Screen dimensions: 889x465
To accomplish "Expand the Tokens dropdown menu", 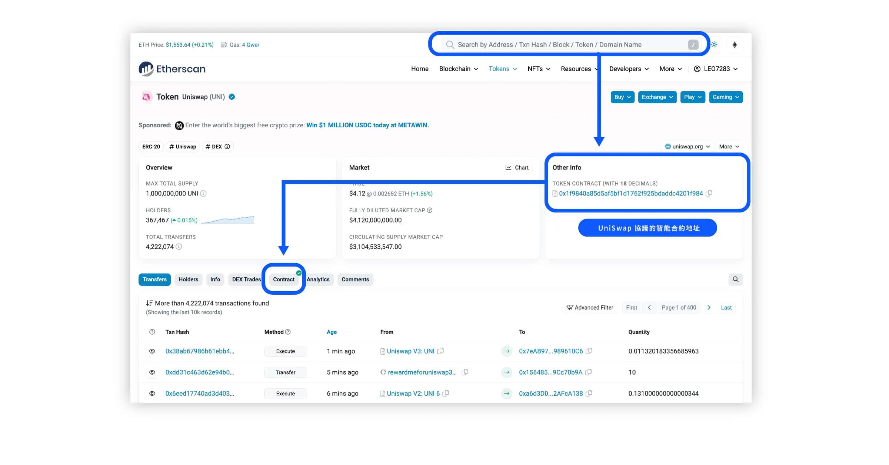I will pyautogui.click(x=503, y=69).
